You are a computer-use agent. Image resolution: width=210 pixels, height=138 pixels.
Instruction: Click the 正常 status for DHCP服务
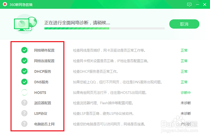pos(184,71)
